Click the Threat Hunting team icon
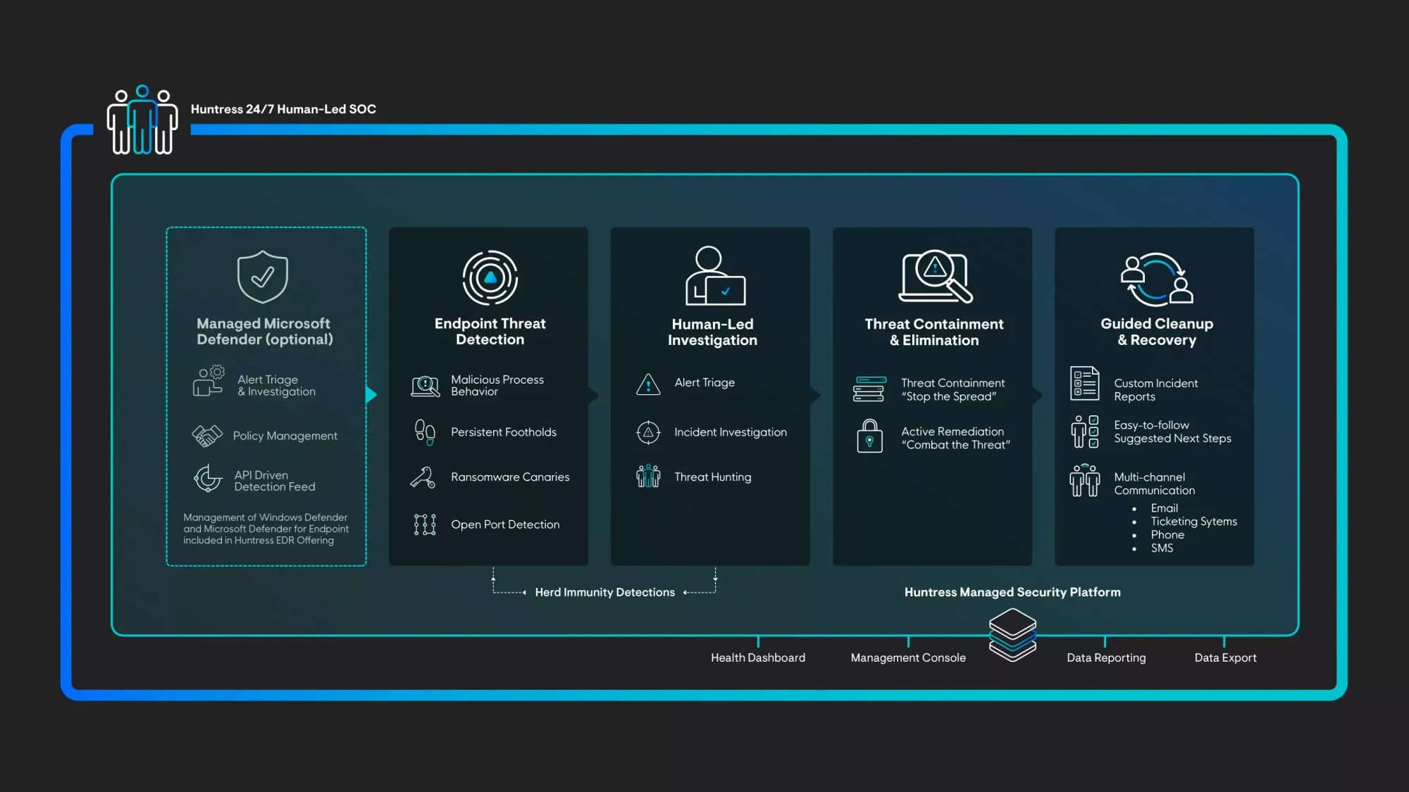1409x792 pixels. (647, 477)
